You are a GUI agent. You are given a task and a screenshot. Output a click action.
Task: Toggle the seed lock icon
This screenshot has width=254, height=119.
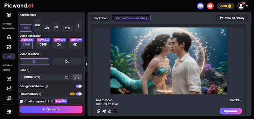77,77
